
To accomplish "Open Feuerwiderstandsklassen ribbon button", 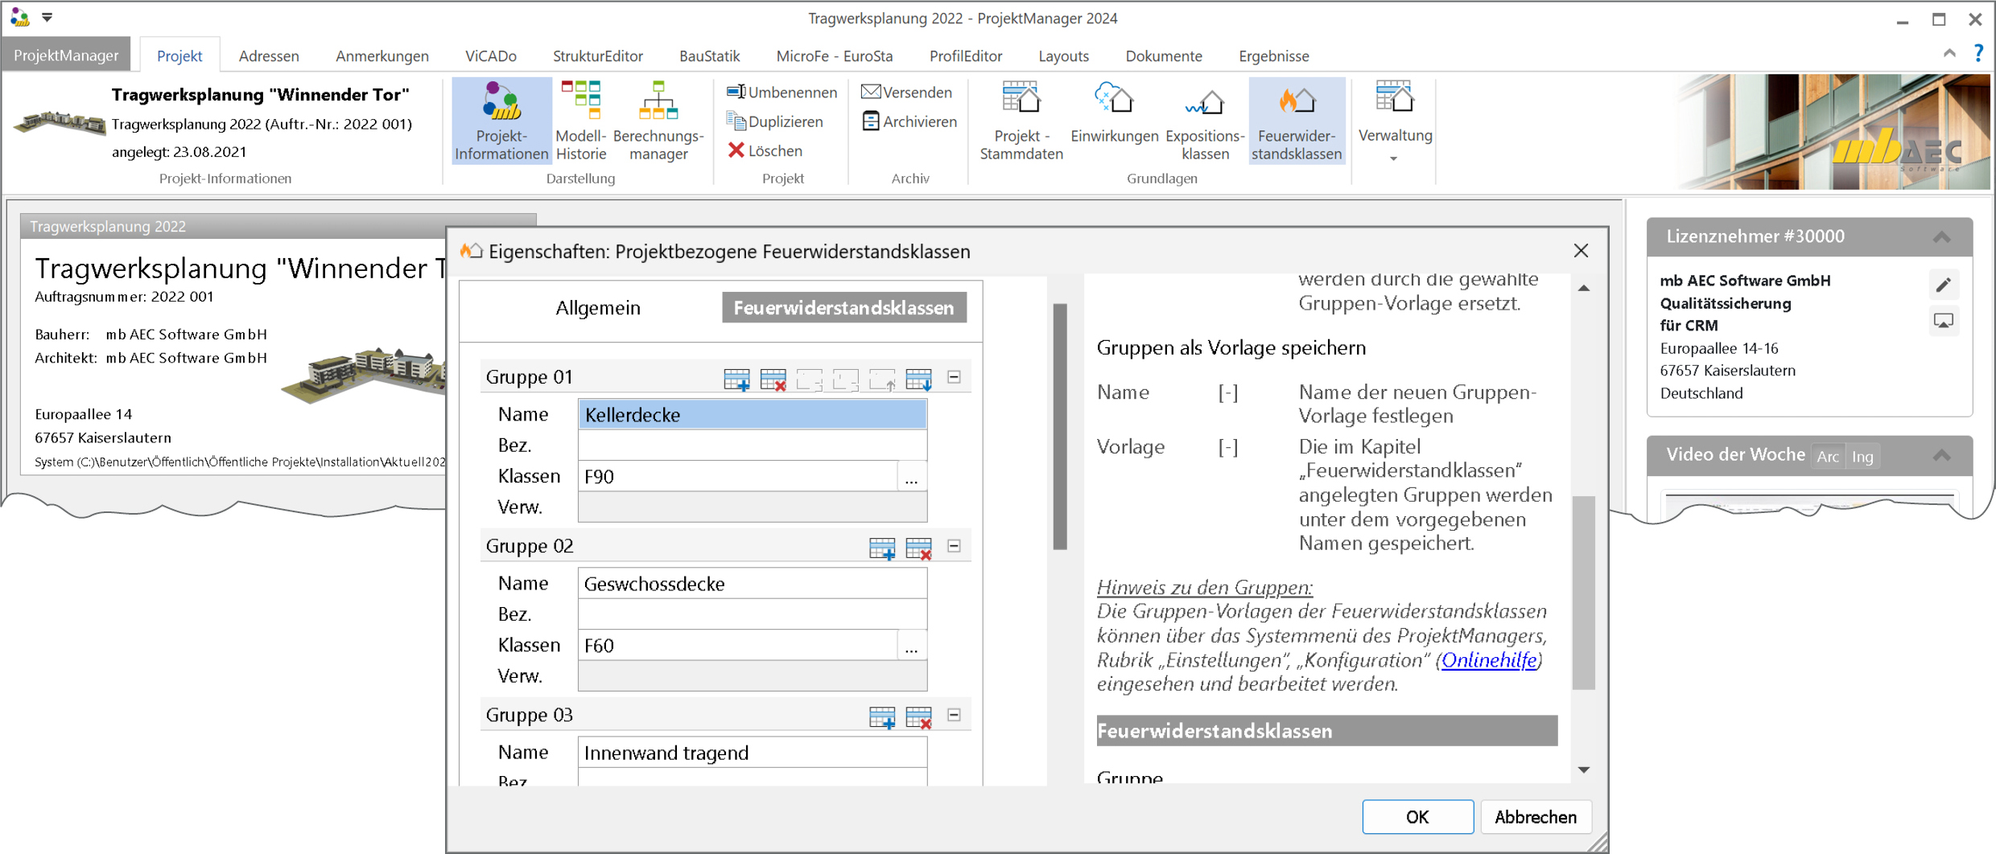I will [x=1297, y=121].
